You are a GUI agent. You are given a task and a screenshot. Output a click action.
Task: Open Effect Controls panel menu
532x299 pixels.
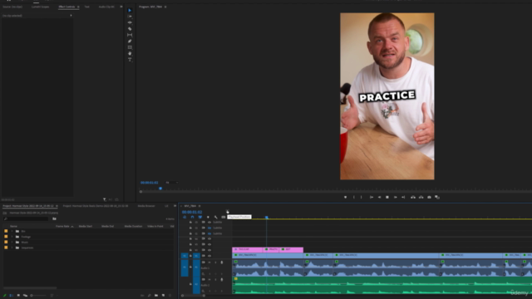point(78,7)
